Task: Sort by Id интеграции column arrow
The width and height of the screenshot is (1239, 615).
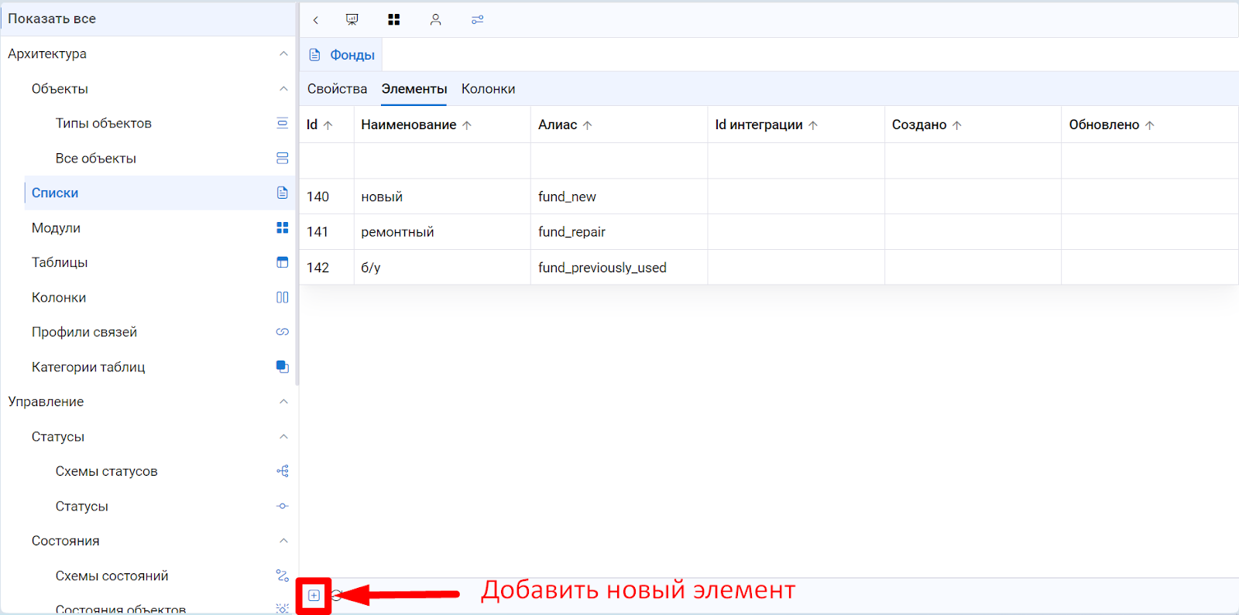Action: click(813, 125)
